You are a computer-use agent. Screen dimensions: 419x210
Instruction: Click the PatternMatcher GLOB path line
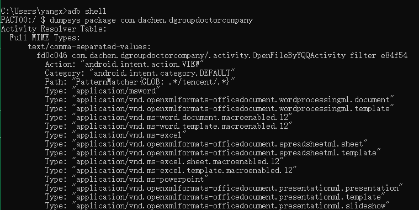coord(140,82)
